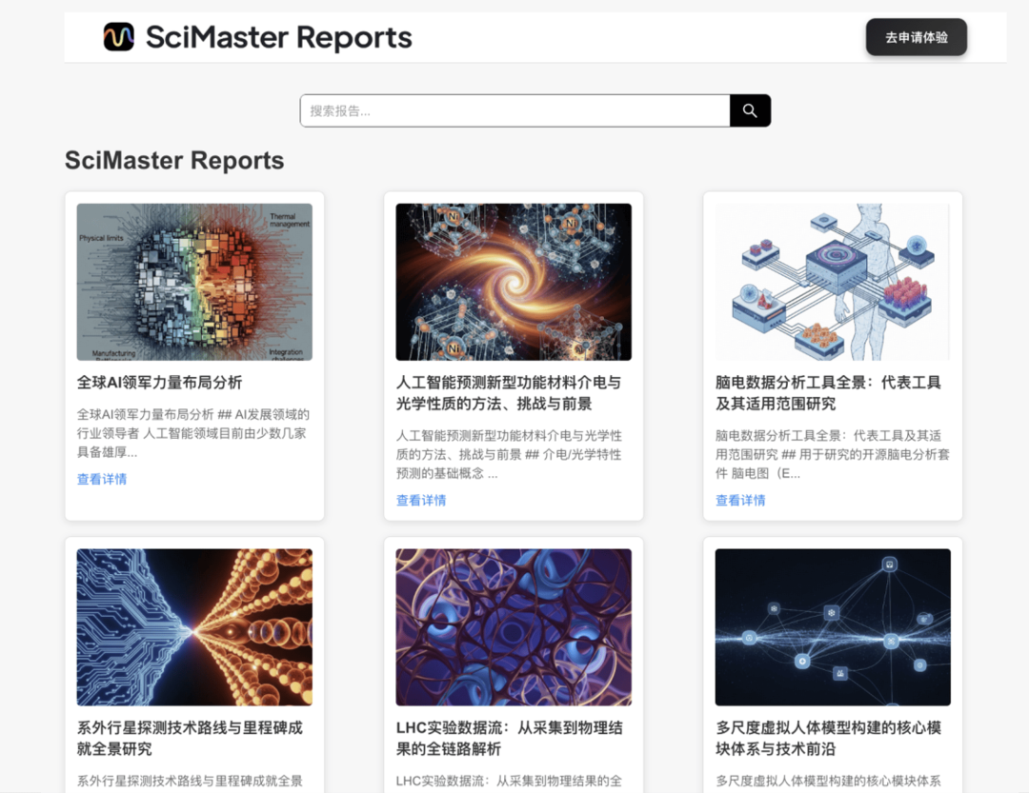Click 查看详情 under 人工智能预测新型功能材料 card
The height and width of the screenshot is (793, 1029).
(421, 501)
